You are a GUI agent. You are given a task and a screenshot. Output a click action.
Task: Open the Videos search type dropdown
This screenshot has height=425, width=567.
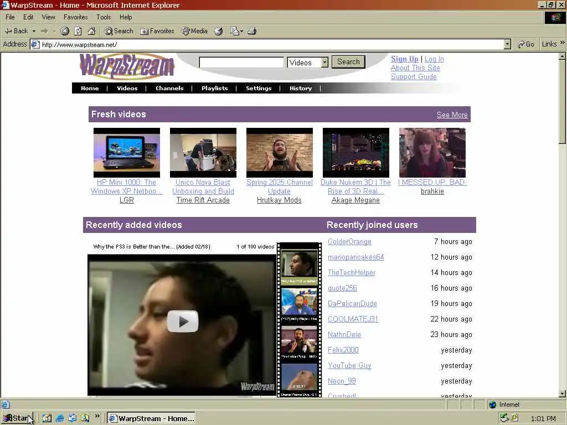tap(308, 62)
